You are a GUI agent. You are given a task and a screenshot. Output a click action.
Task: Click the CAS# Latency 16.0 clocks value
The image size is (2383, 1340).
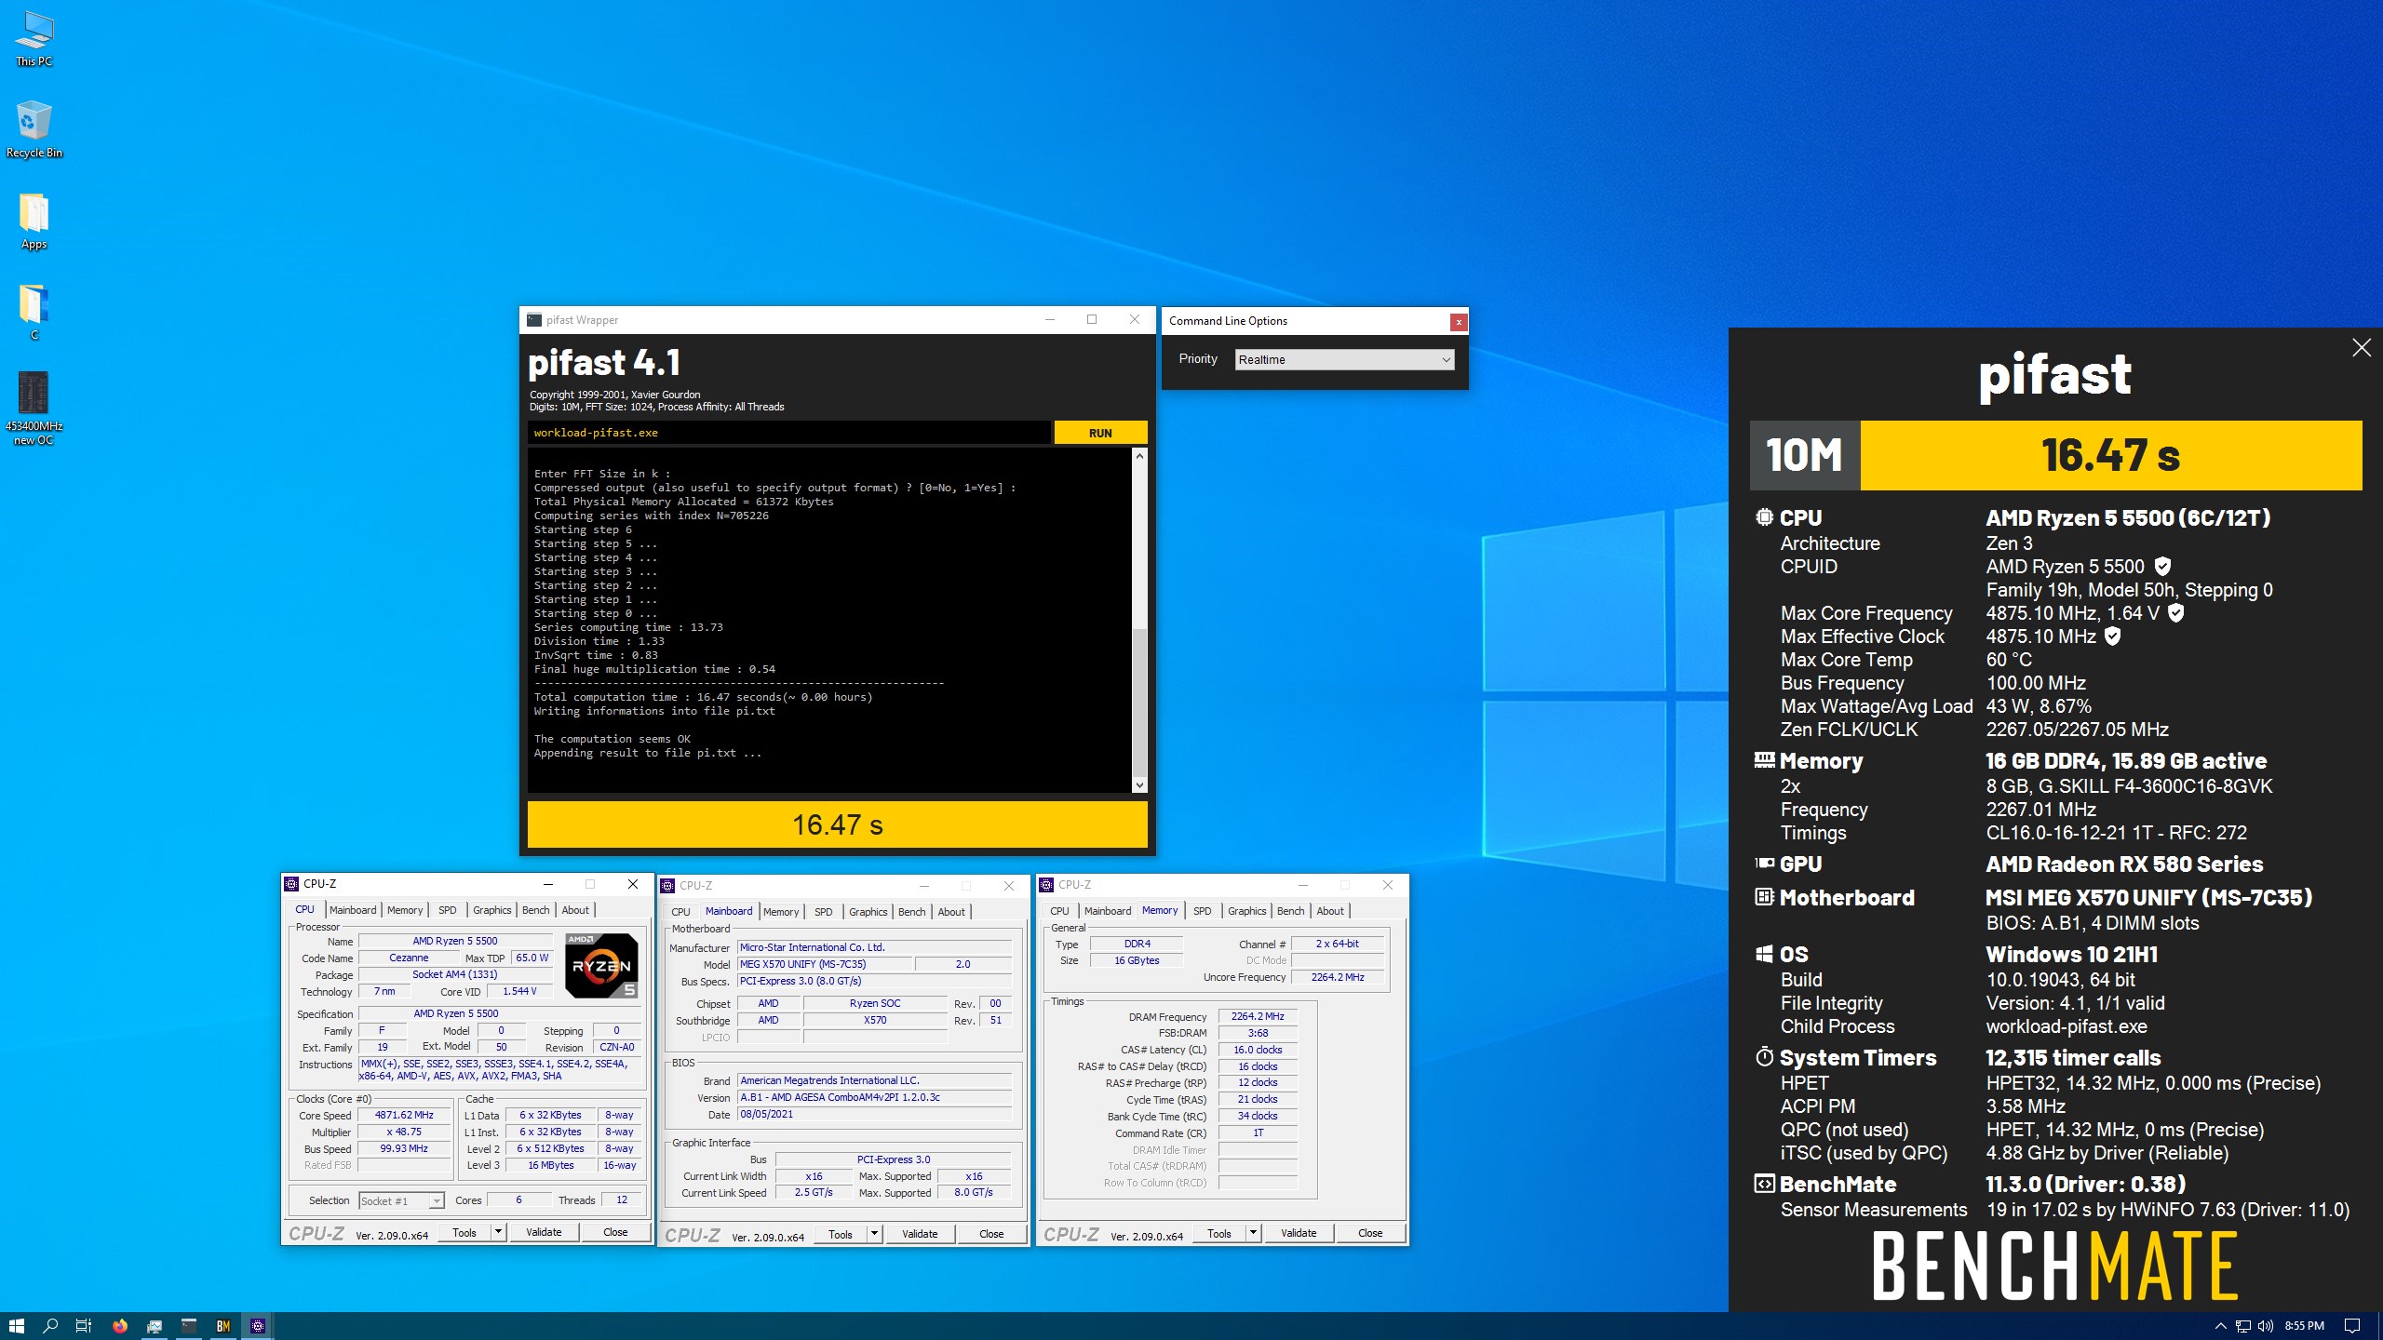tap(1258, 1050)
